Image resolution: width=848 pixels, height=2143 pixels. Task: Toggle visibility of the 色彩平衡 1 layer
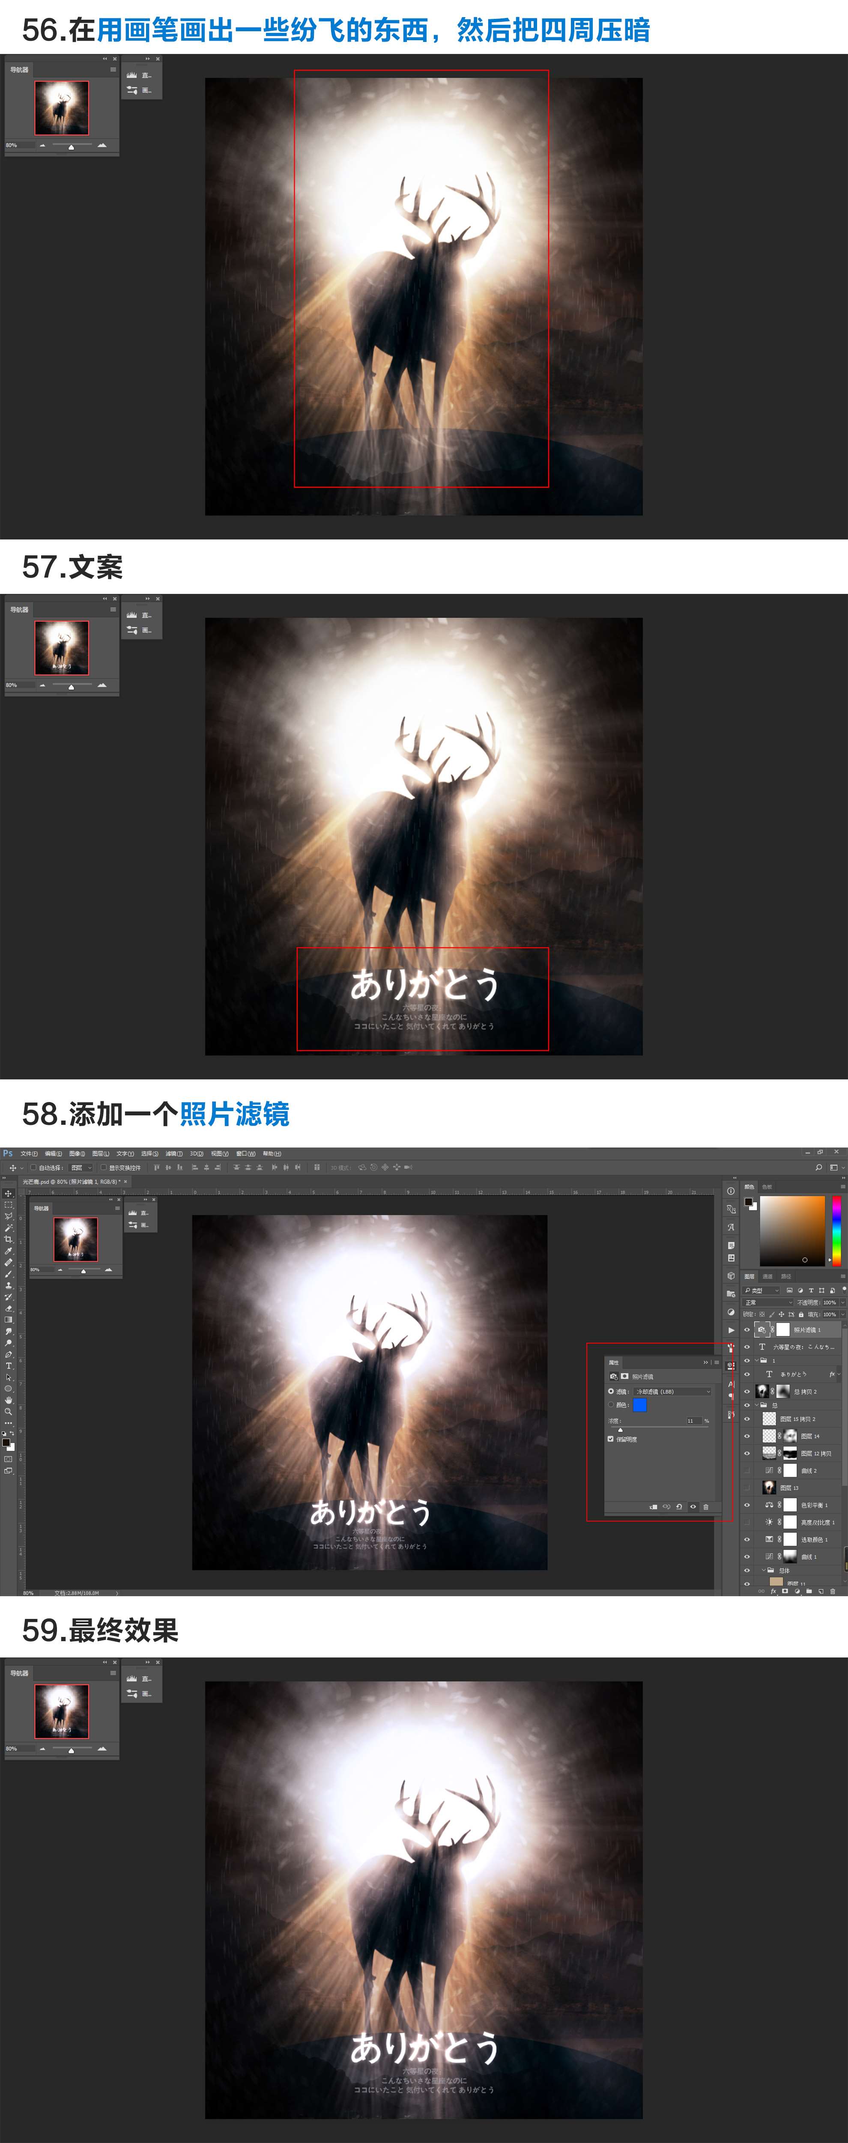(x=746, y=1505)
